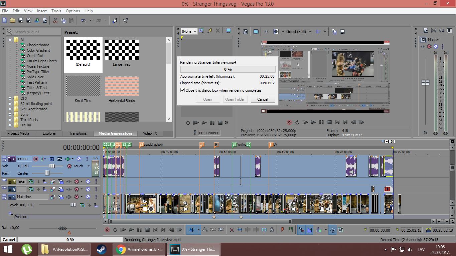
Task: Click the Zoom Edit tool in timeline toolbar
Action: click(221, 230)
